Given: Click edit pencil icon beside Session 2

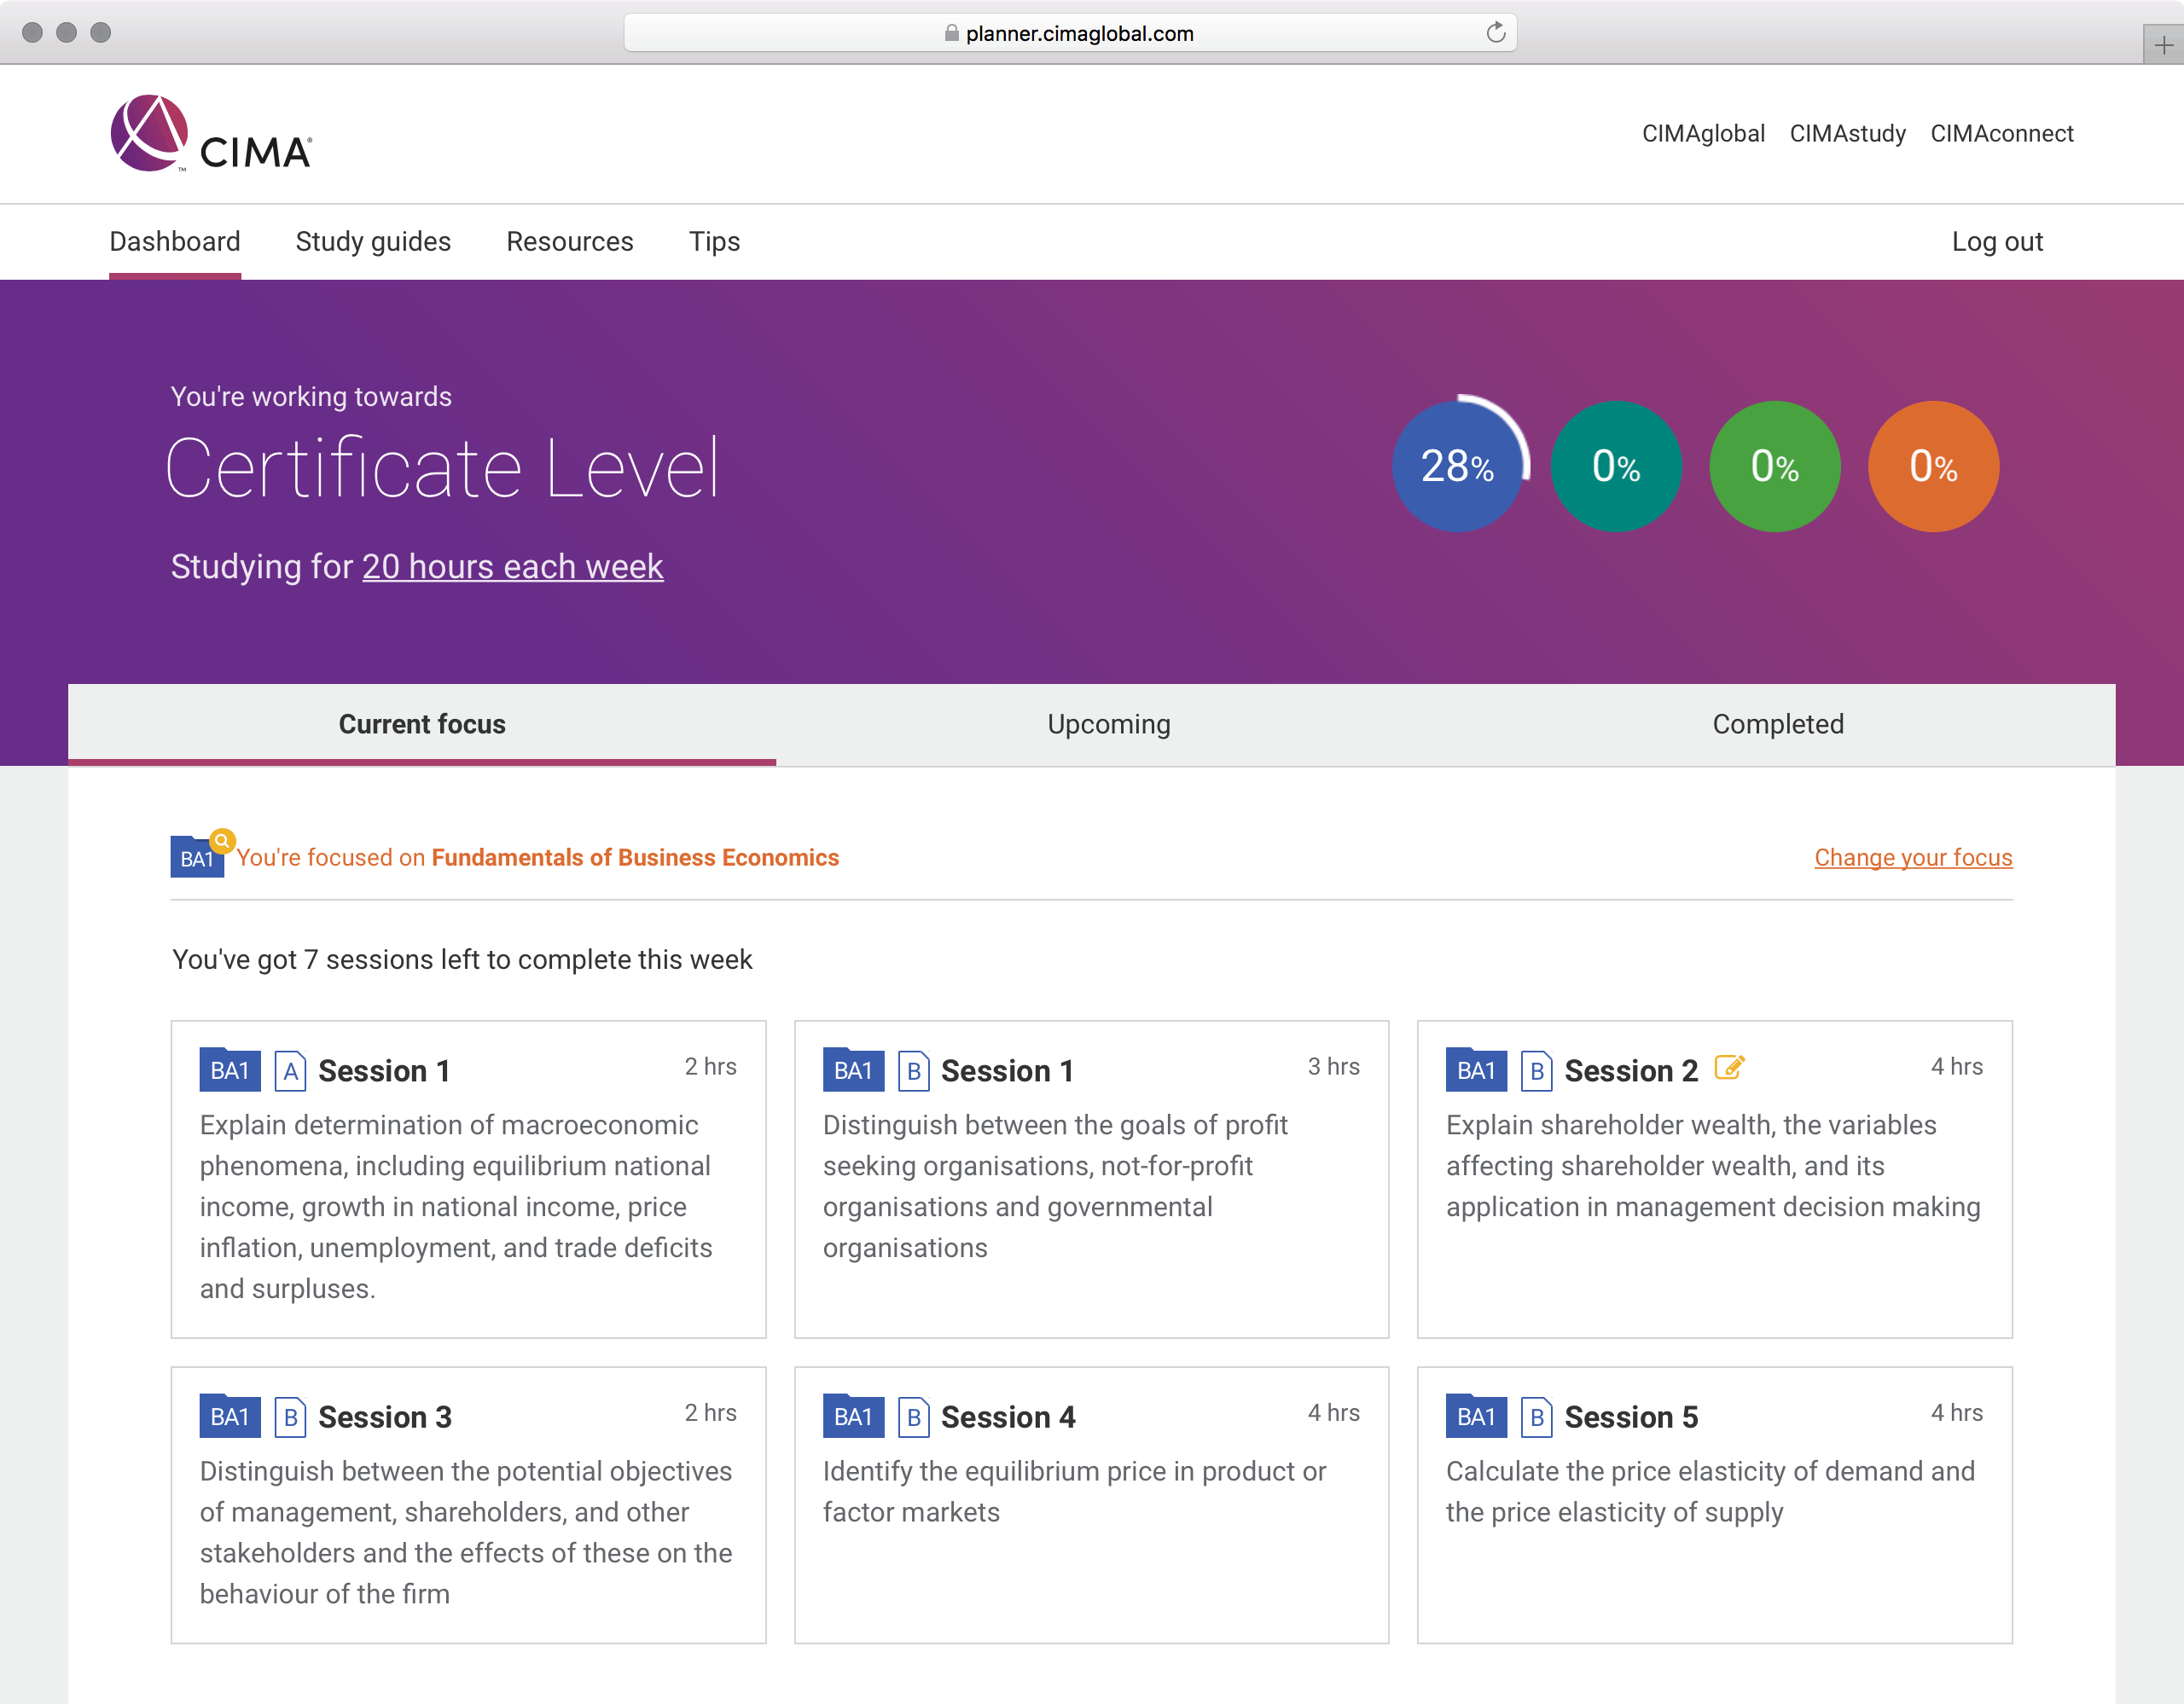Looking at the screenshot, I should [x=1729, y=1068].
